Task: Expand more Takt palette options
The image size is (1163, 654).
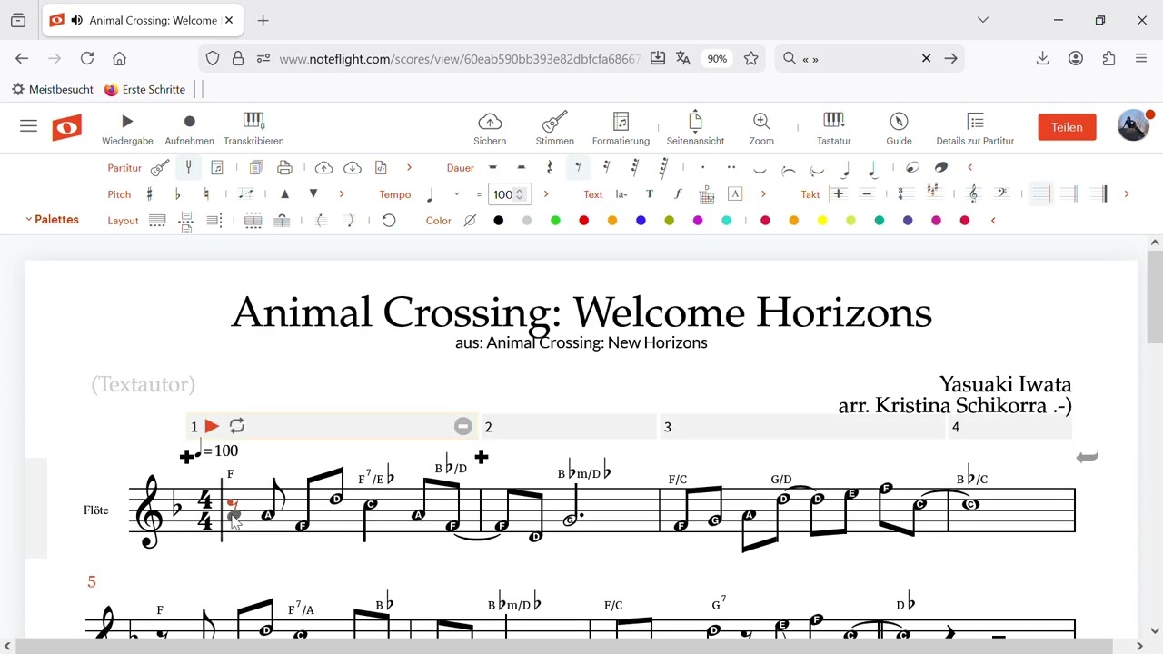Action: click(1127, 194)
